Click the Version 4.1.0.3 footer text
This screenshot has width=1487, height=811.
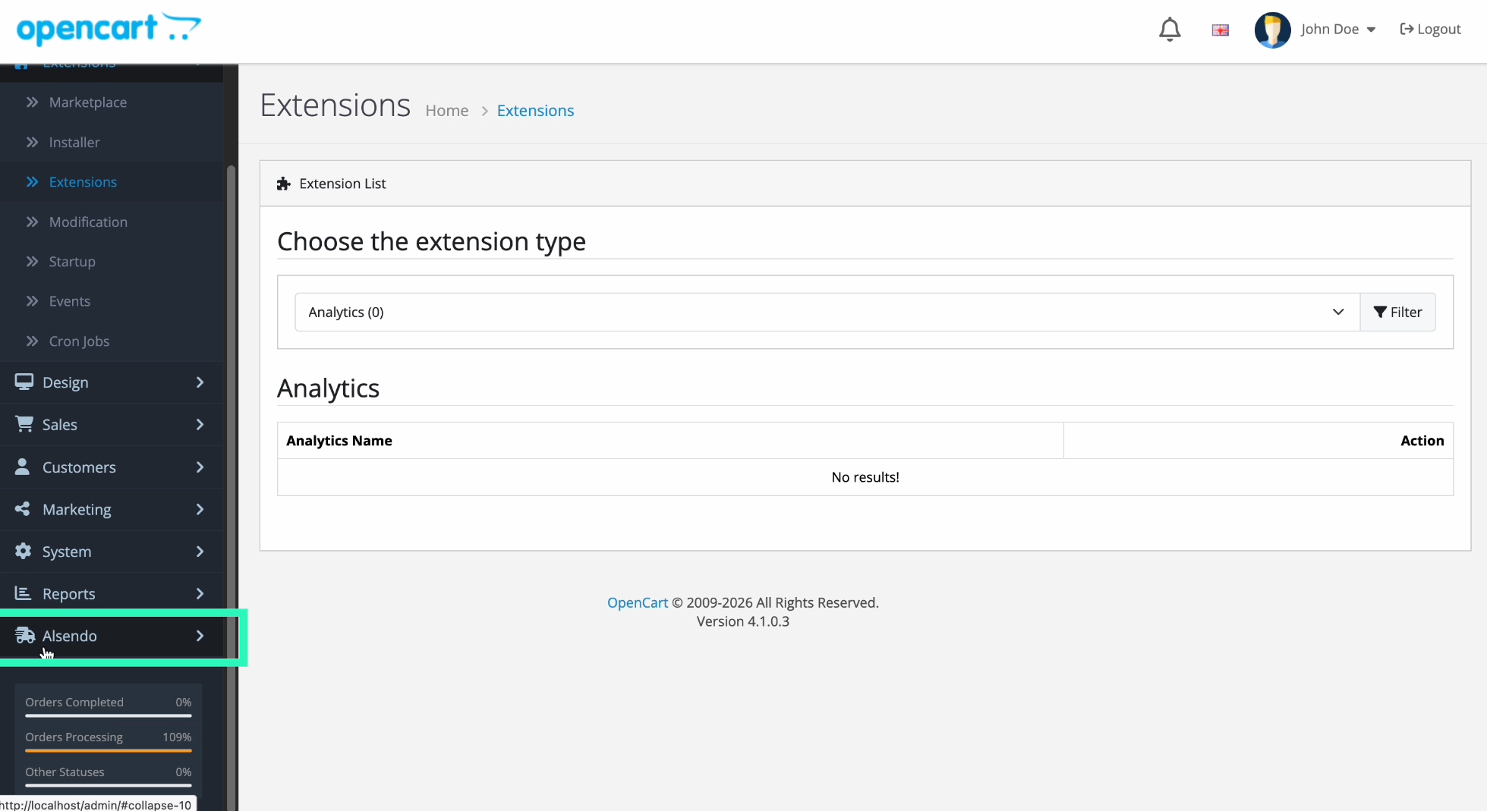[x=743, y=621]
